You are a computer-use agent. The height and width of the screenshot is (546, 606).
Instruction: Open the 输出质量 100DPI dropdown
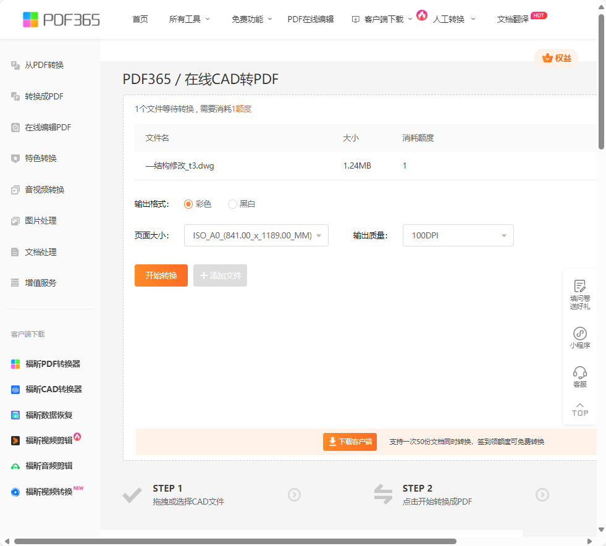458,235
